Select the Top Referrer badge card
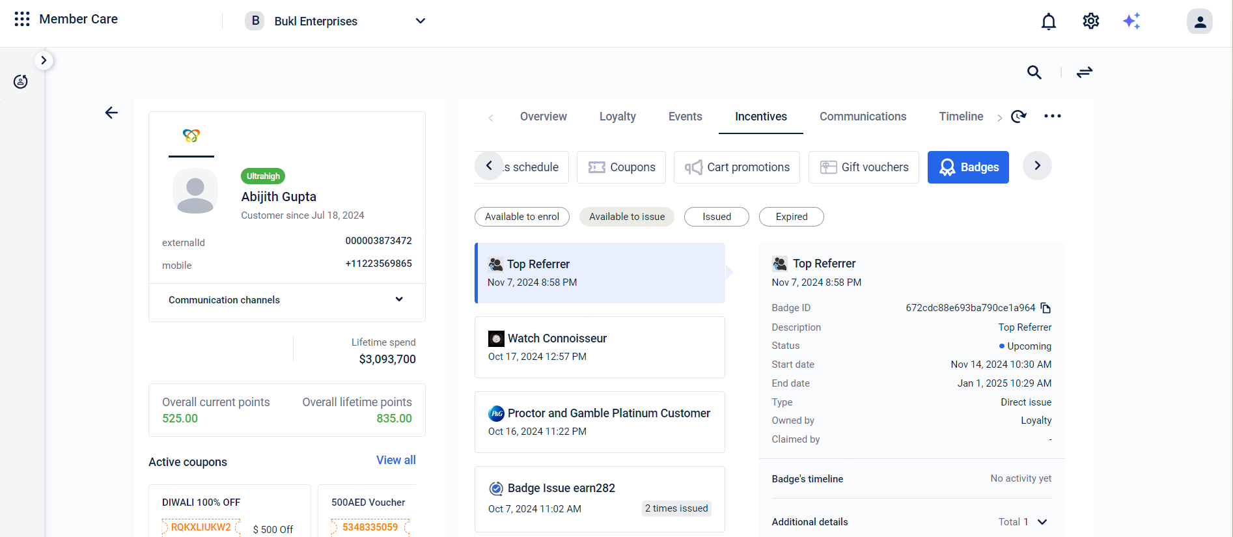Viewport: 1233px width, 537px height. 600,273
